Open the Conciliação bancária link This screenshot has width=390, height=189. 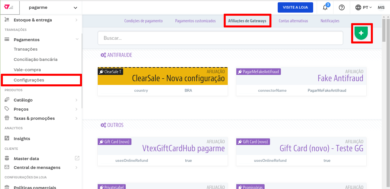(35, 59)
